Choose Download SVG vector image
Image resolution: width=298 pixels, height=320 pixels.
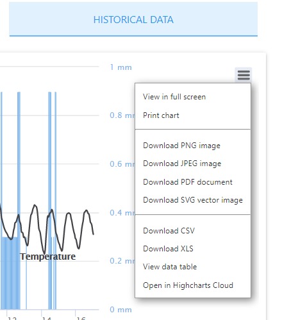coord(193,200)
